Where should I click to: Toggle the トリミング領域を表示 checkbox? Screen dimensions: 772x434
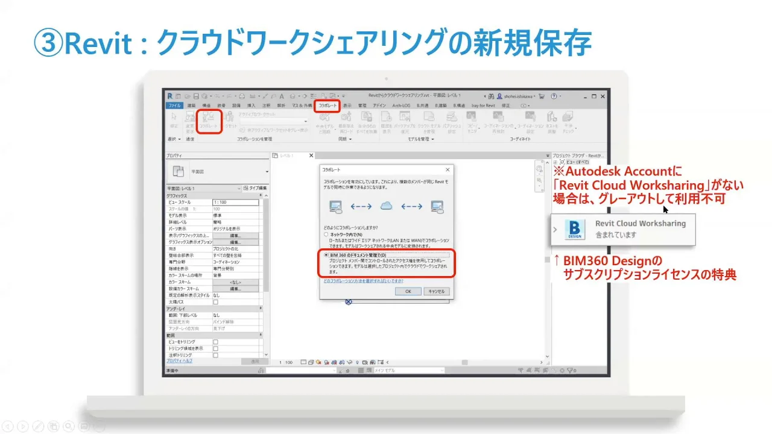[215, 348]
